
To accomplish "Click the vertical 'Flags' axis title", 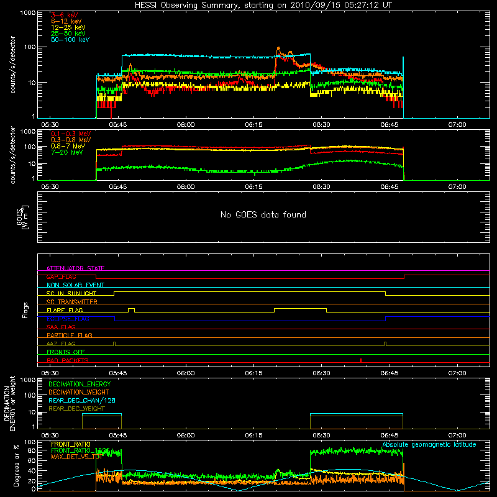I will click(x=25, y=310).
